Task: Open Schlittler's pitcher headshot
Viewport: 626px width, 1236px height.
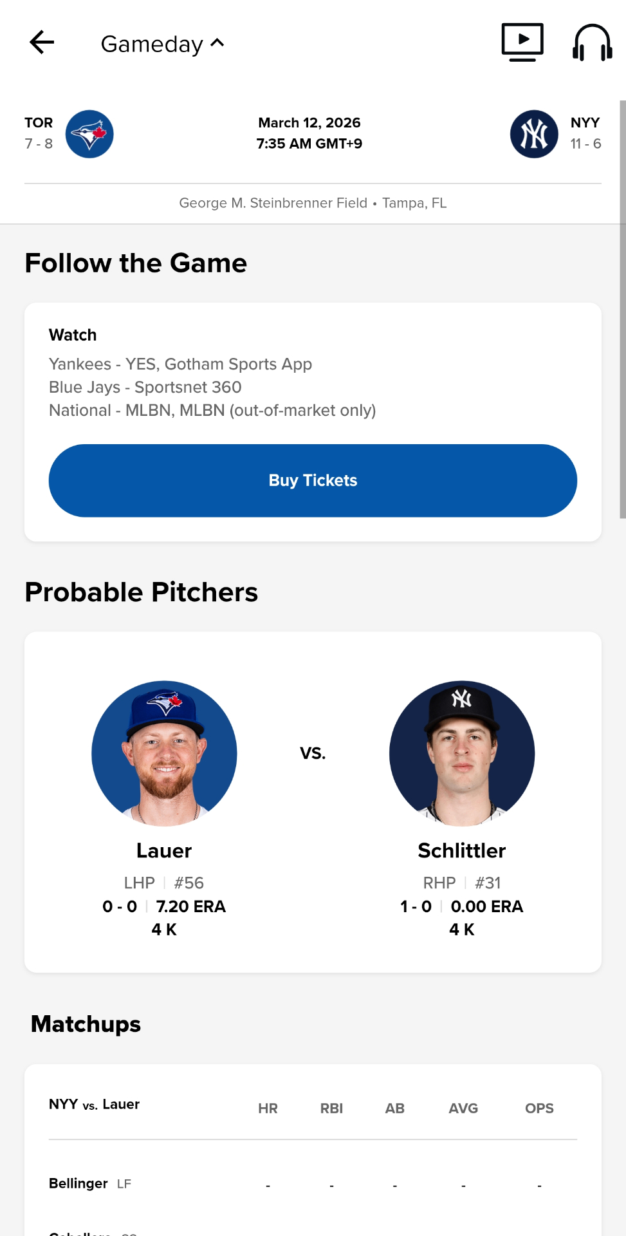Action: tap(462, 753)
